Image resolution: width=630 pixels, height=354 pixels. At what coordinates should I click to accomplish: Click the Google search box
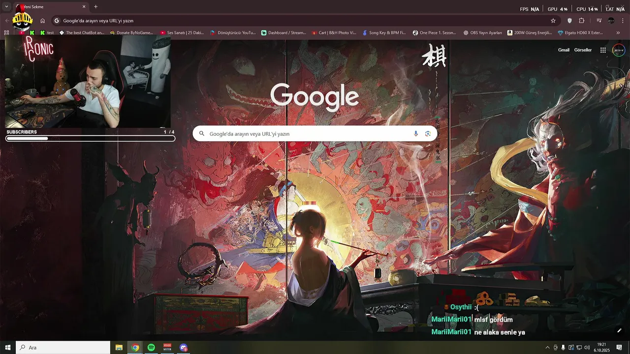pos(315,134)
